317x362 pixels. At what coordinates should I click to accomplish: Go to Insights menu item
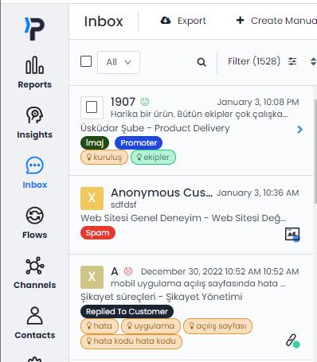[34, 123]
